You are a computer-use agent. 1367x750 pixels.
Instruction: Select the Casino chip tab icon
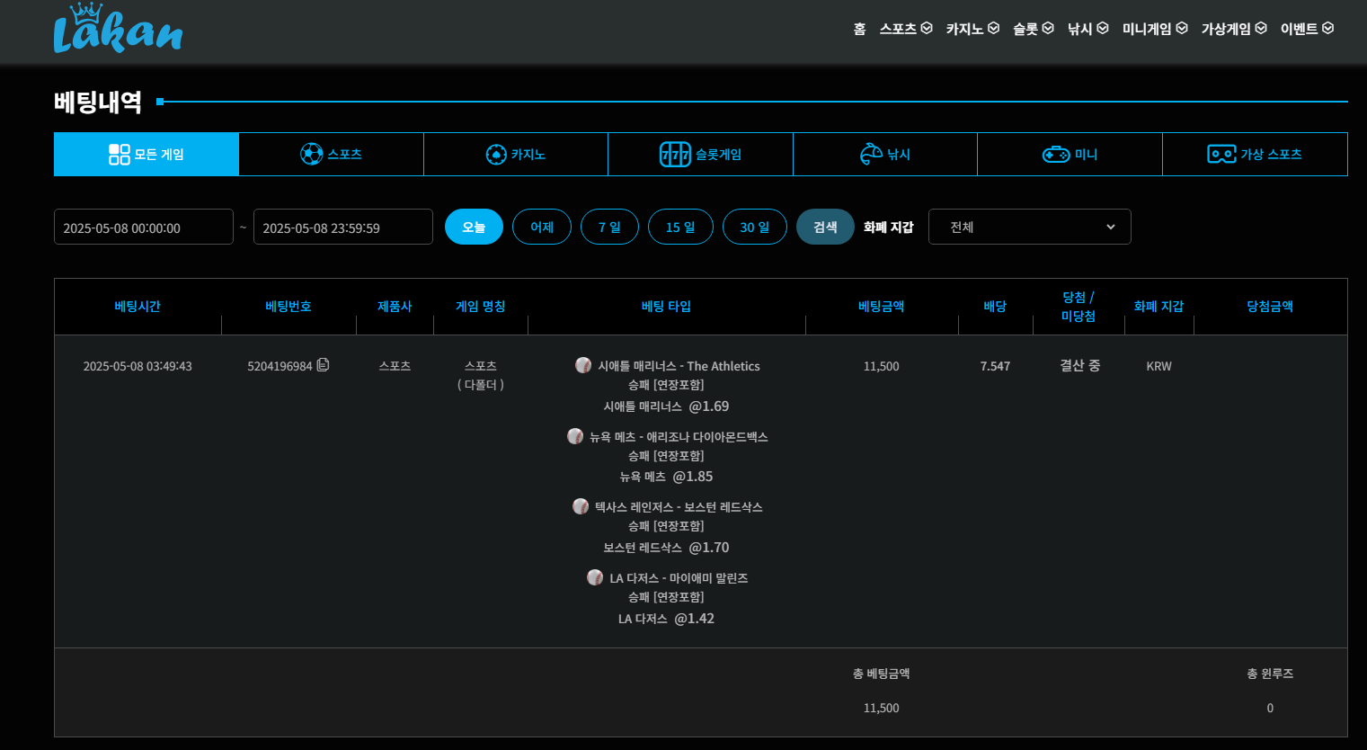[496, 155]
